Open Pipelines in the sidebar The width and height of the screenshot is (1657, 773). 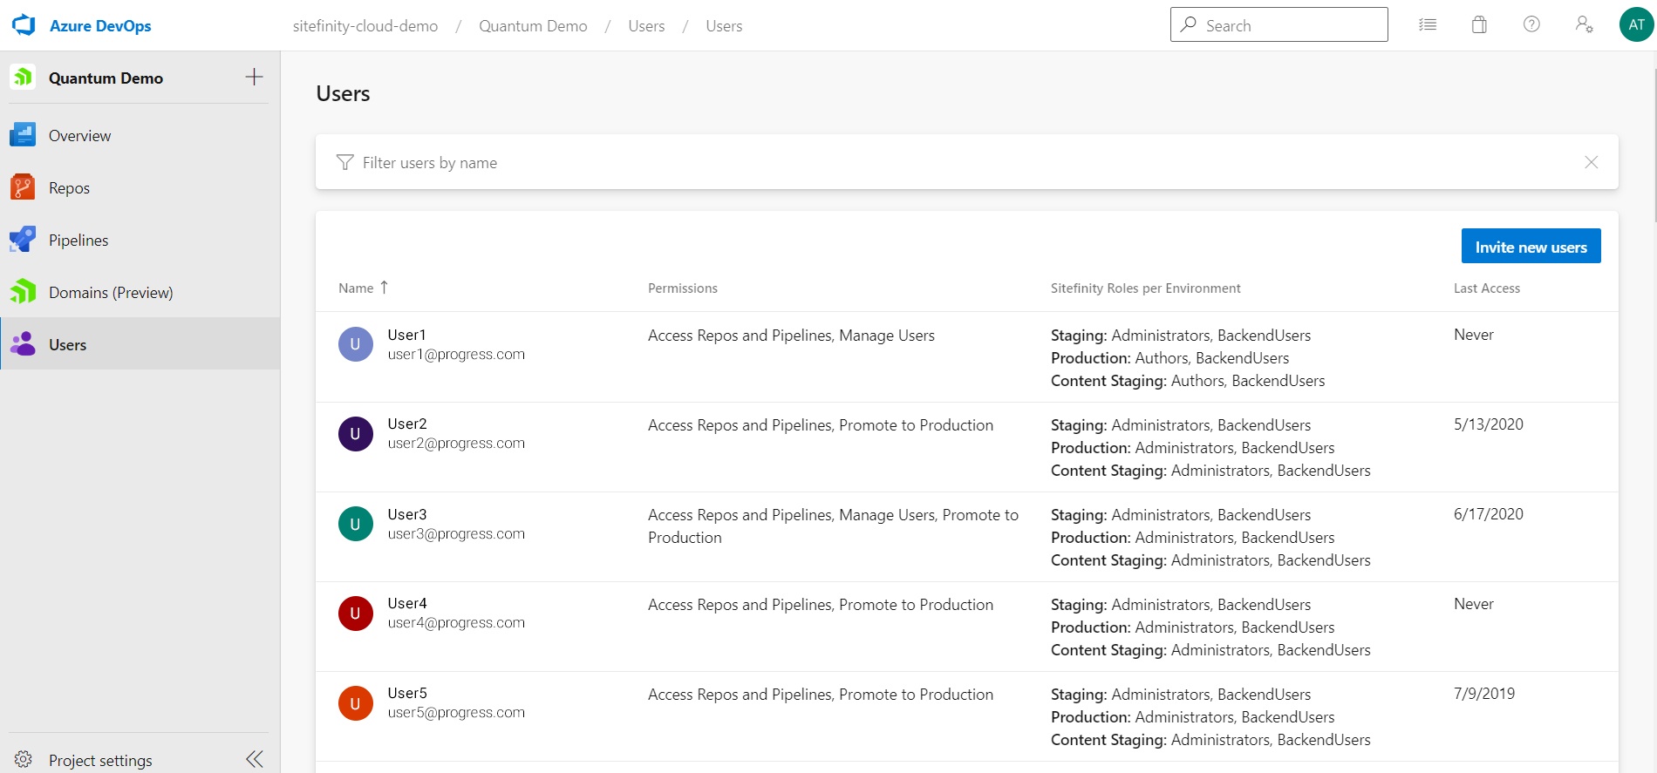point(78,241)
